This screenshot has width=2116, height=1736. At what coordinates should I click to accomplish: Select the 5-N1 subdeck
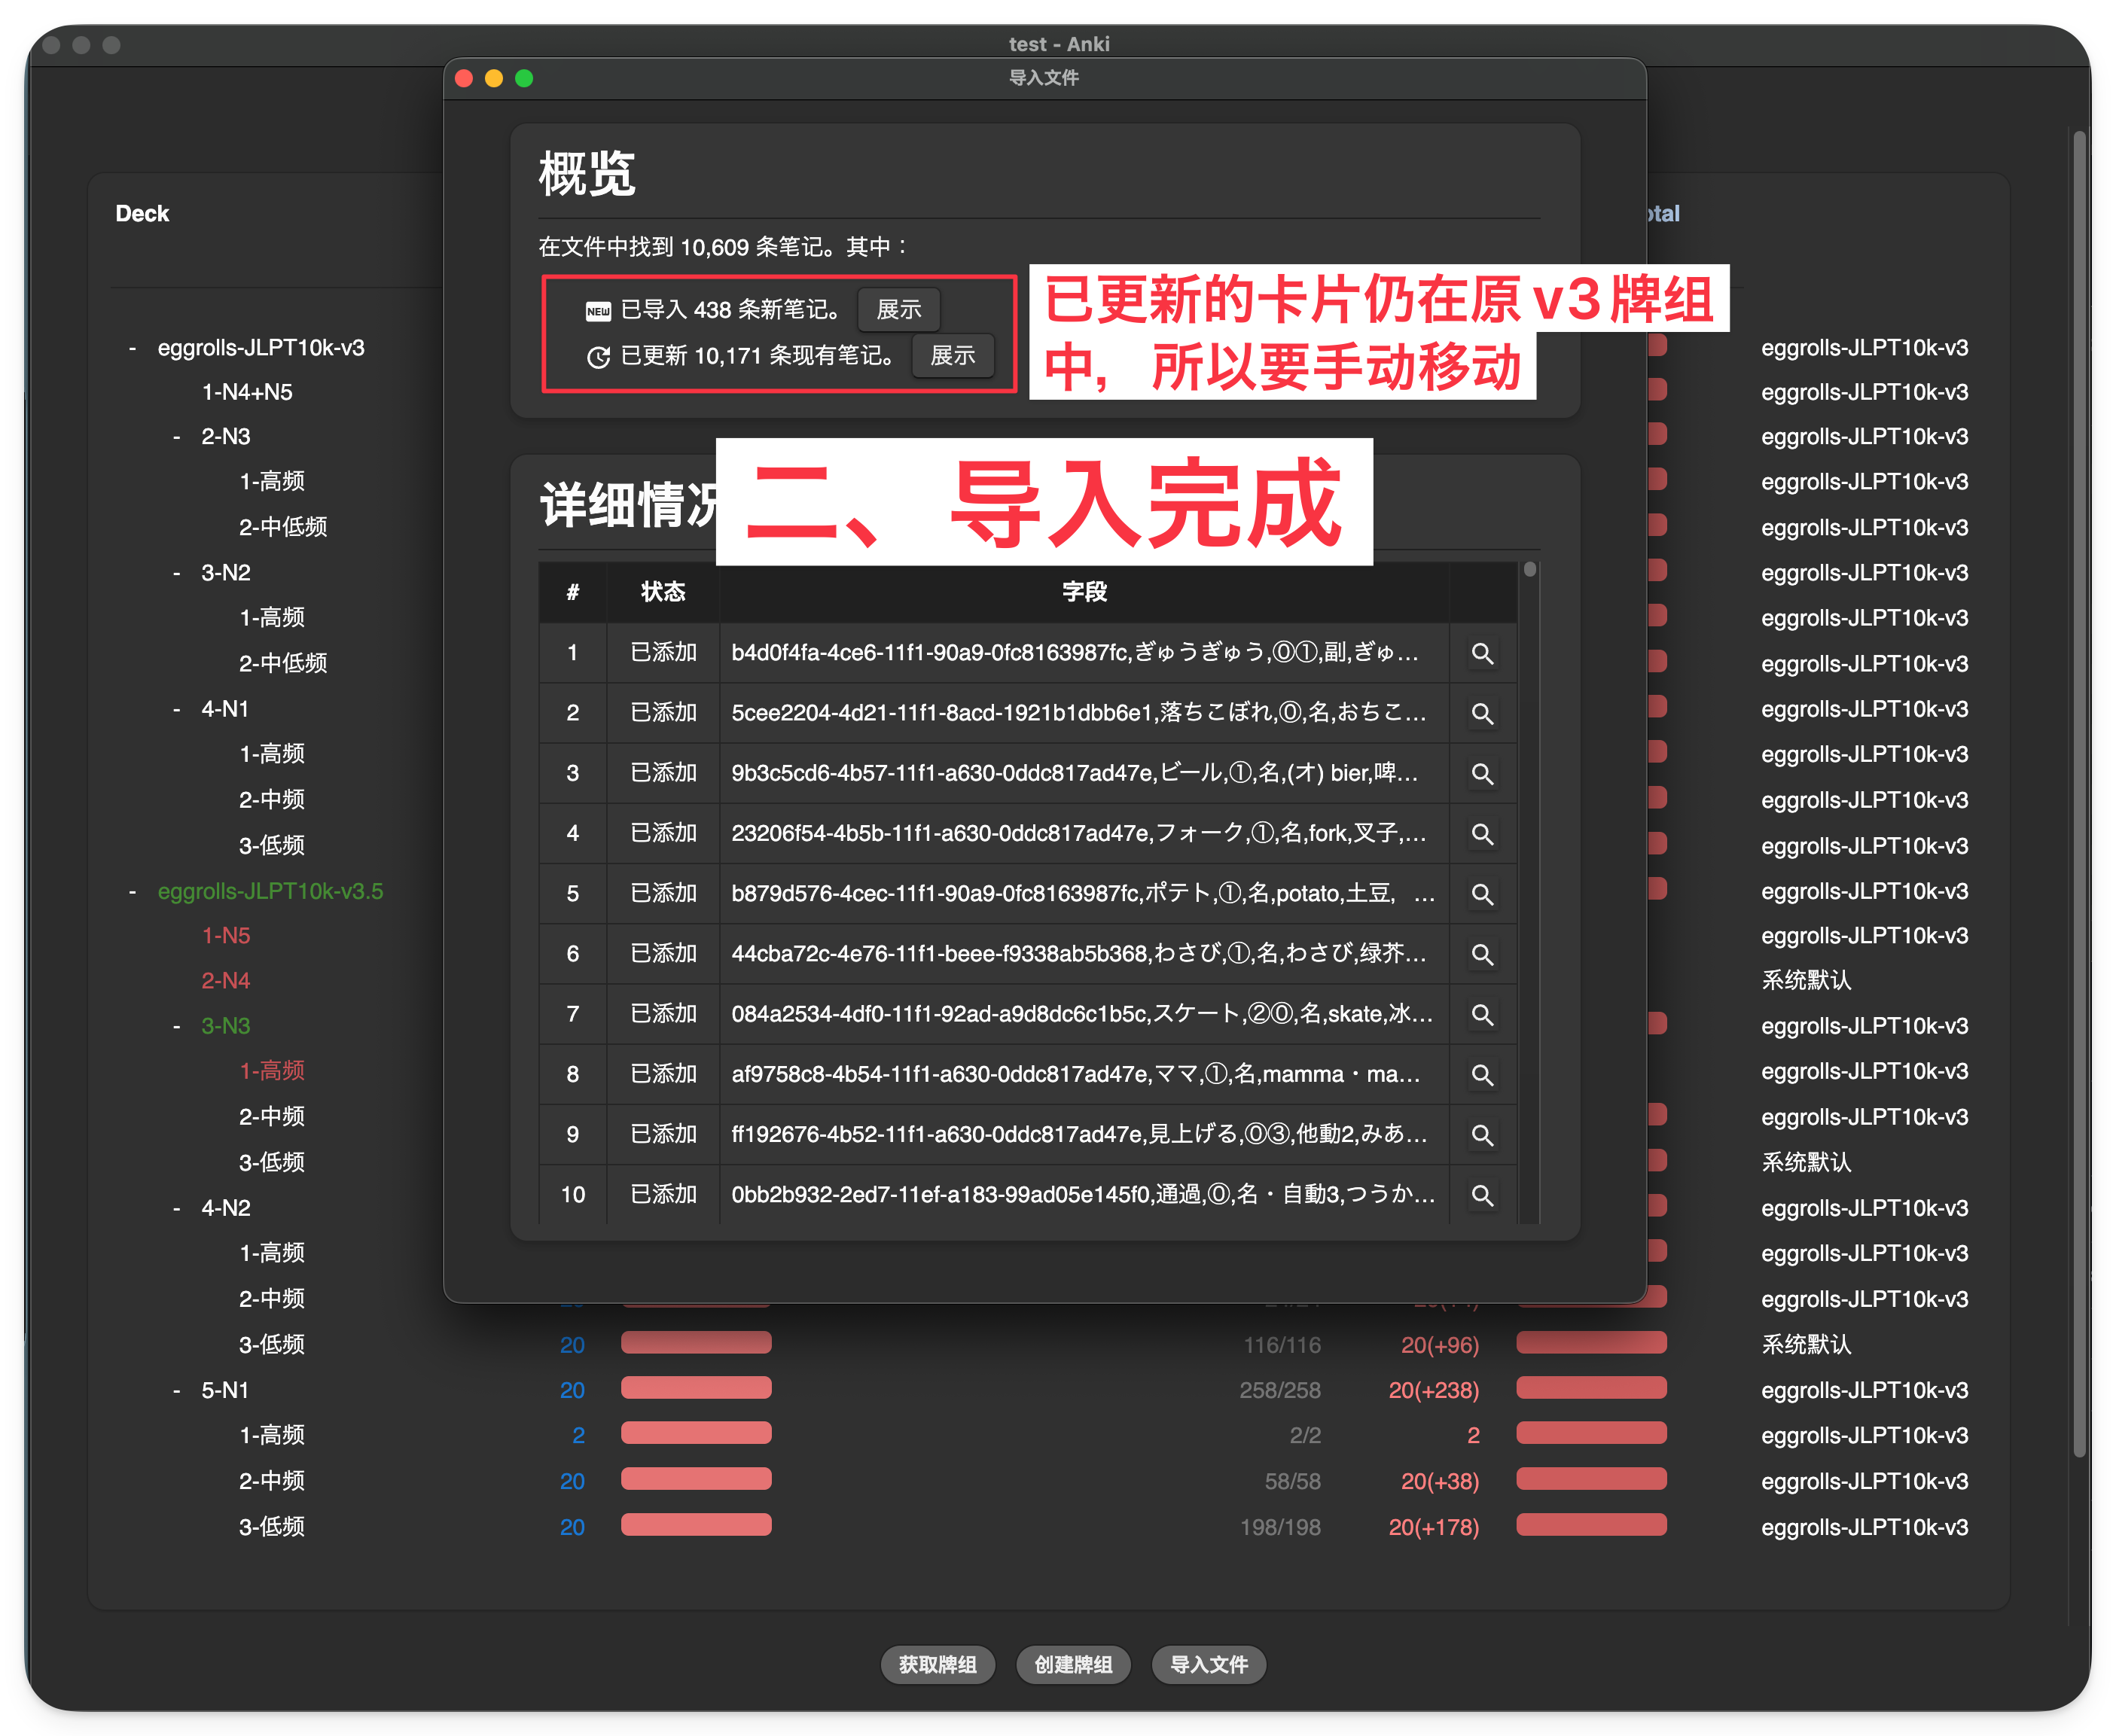[x=225, y=1390]
